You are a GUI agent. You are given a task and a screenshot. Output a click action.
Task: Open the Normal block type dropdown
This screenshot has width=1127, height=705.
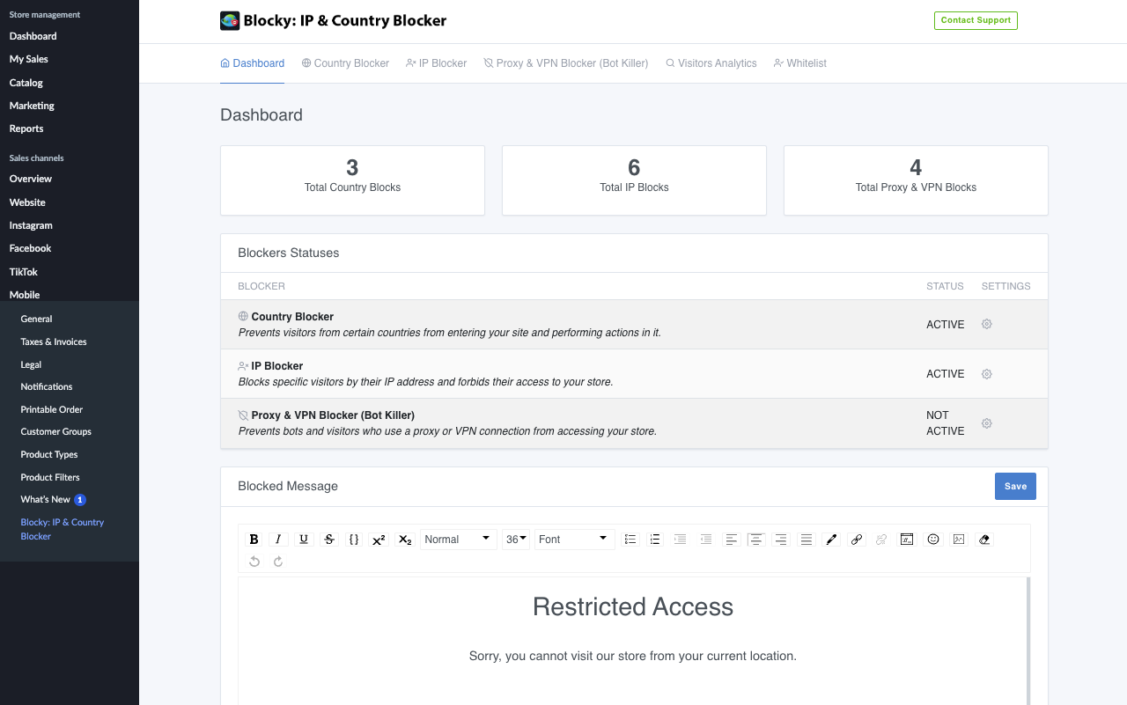point(458,540)
